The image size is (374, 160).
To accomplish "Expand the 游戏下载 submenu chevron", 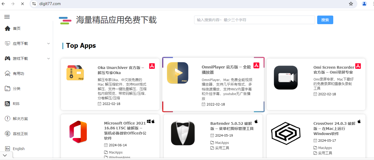I will 49,59.
